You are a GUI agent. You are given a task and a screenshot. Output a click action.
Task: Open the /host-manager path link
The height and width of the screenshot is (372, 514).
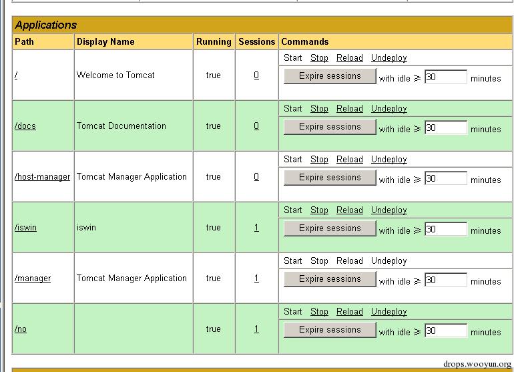pyautogui.click(x=42, y=177)
